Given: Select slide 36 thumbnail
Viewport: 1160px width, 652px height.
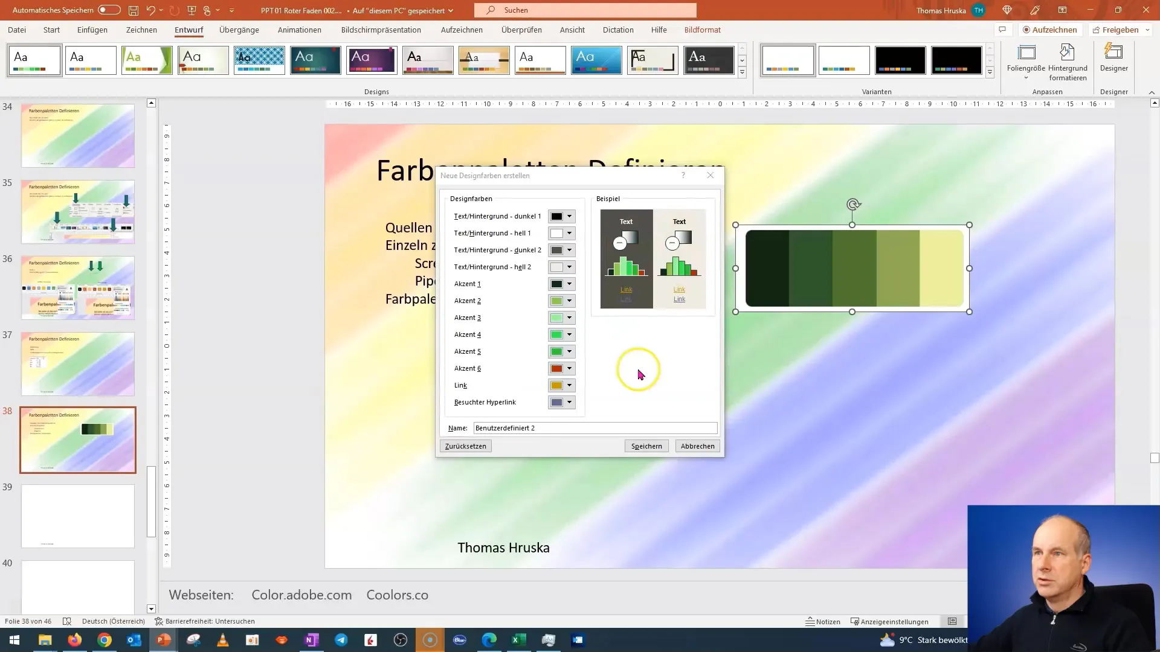Looking at the screenshot, I should pos(78,287).
